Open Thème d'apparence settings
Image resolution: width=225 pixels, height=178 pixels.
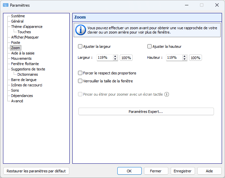27,27
